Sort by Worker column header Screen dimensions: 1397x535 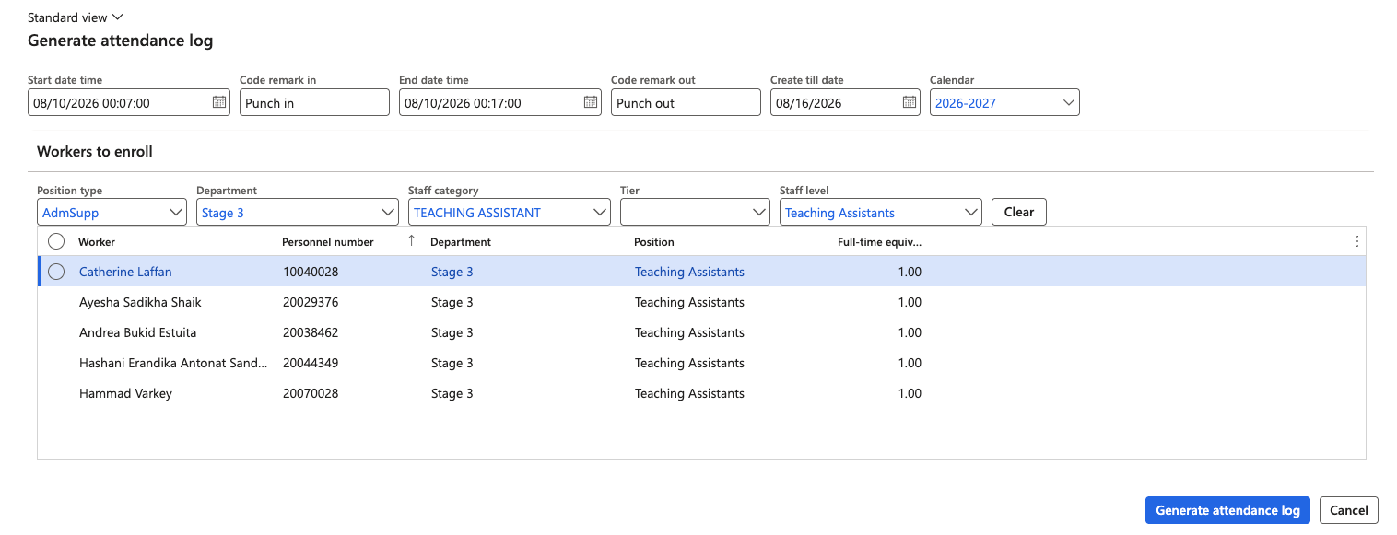(x=97, y=241)
